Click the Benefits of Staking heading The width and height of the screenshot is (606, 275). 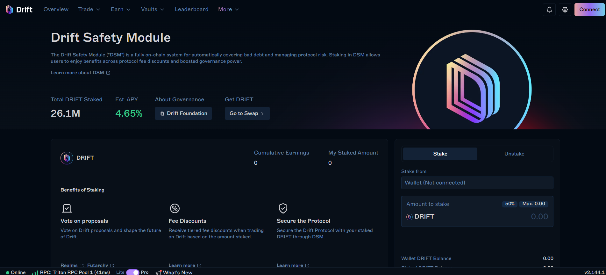tap(82, 190)
